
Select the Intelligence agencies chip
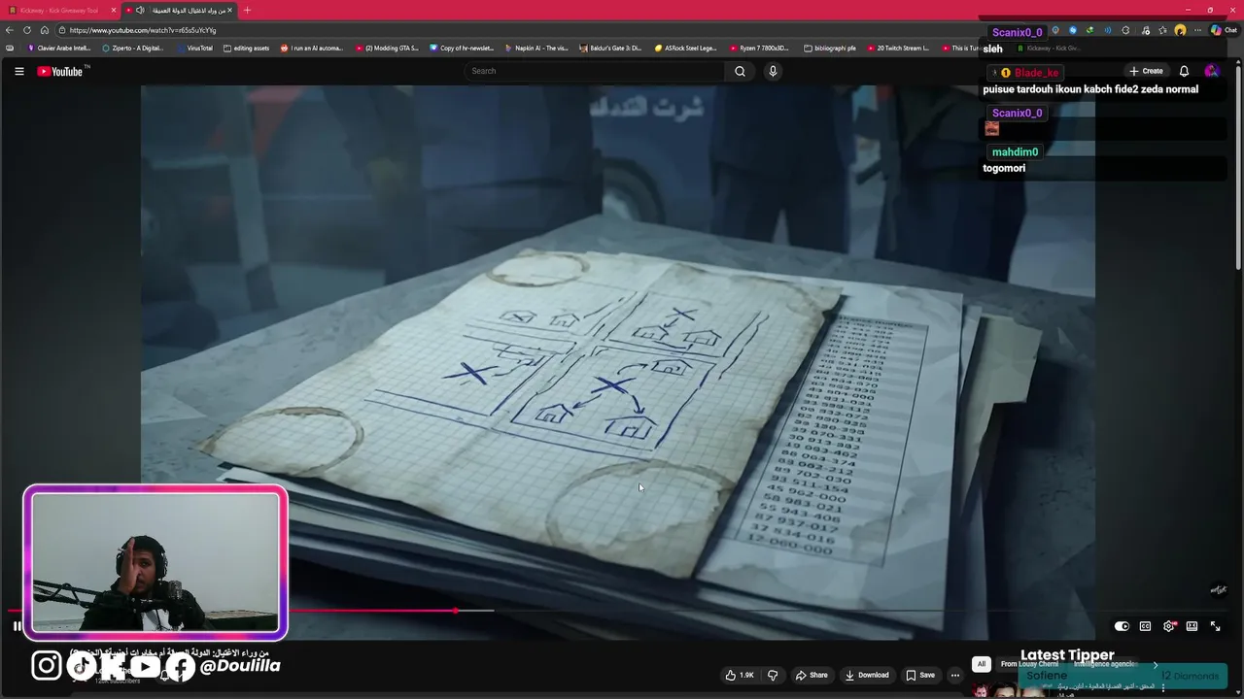point(1105,664)
